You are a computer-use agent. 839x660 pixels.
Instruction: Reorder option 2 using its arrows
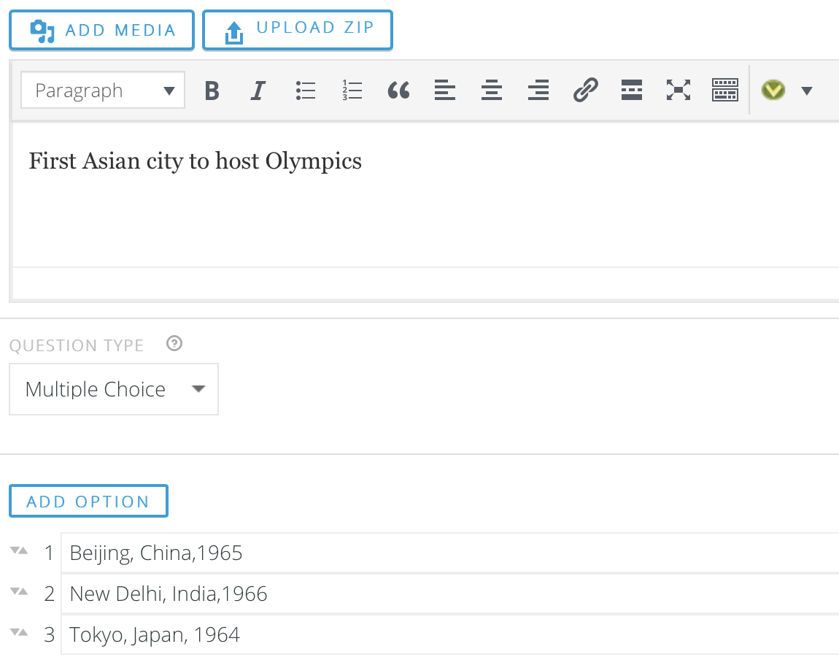[20, 593]
